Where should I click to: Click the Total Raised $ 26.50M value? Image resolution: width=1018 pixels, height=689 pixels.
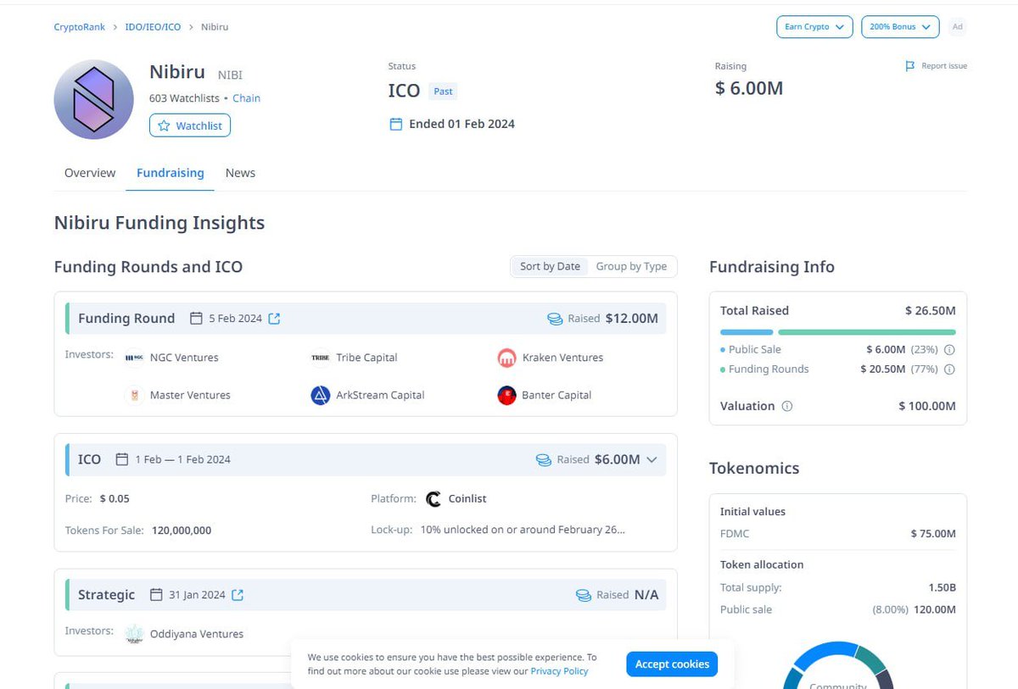point(931,311)
